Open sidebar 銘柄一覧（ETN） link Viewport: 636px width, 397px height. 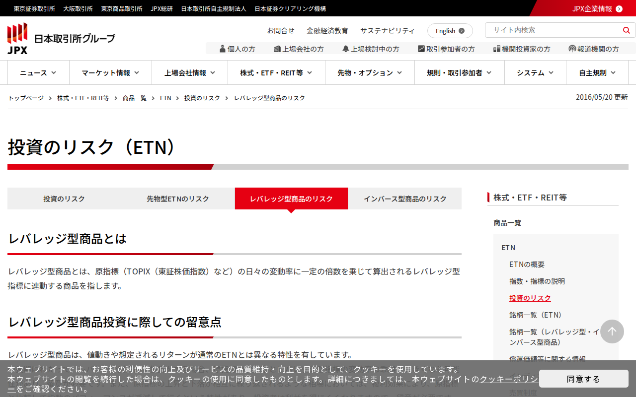[x=536, y=315]
